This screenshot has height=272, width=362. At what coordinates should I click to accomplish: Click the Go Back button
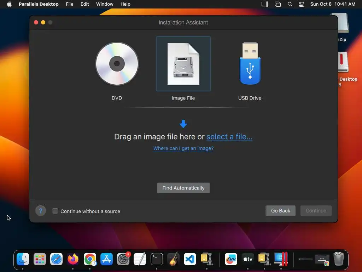pyautogui.click(x=280, y=211)
